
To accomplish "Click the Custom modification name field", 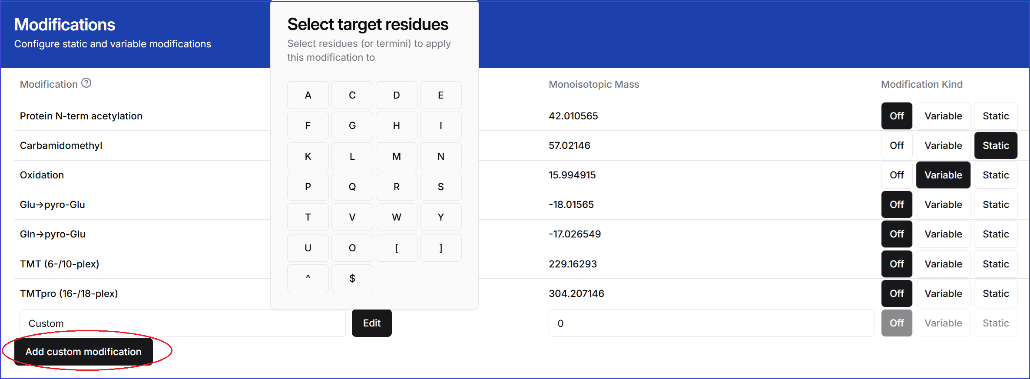I will (x=182, y=323).
